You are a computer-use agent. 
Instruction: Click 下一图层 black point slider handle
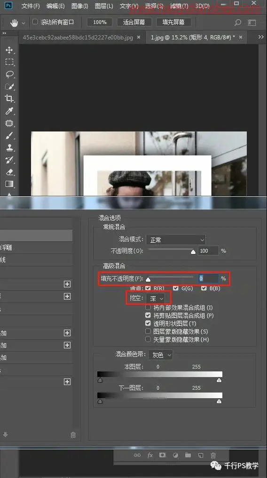100,401
